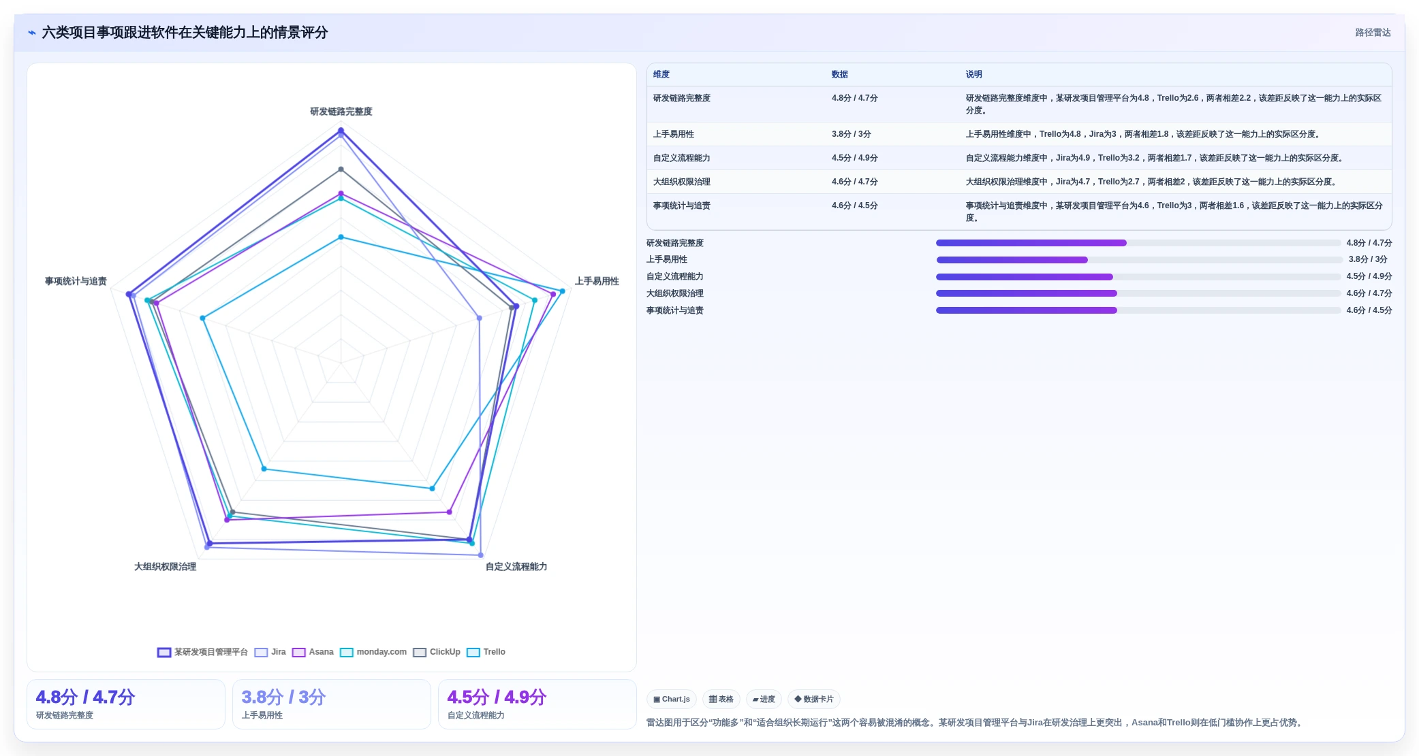
Task: Click the 上手易用性 radar axis label
Action: 597,281
